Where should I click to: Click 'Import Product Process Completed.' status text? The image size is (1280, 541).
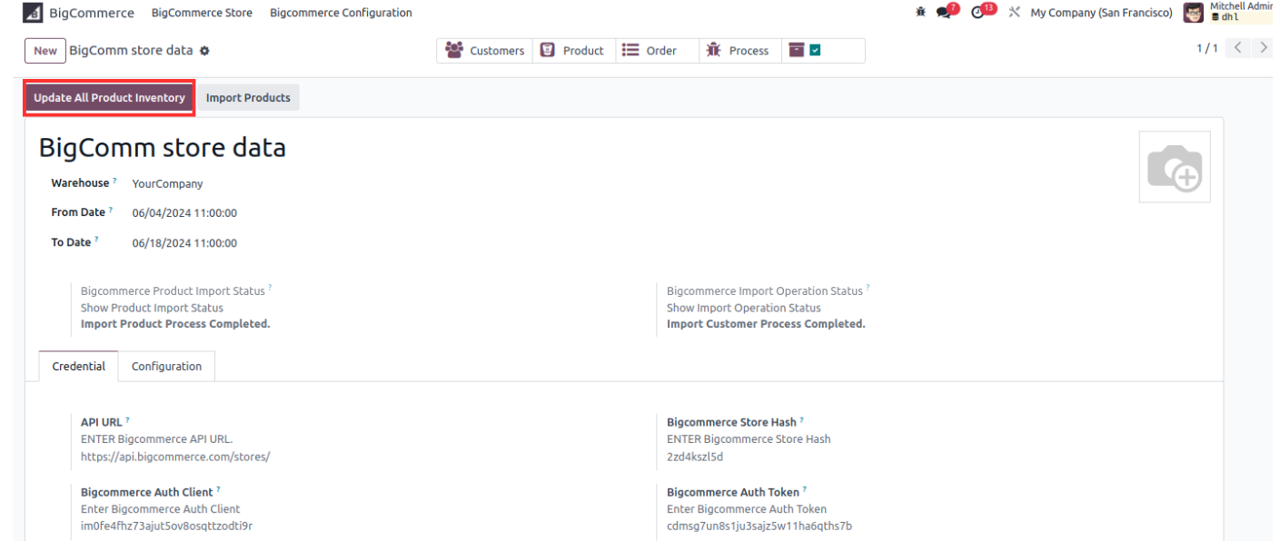[x=175, y=324]
